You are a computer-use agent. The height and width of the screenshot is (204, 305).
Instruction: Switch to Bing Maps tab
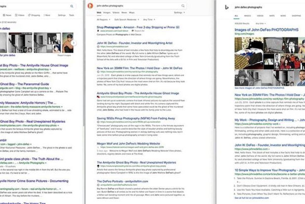(x=271, y=16)
